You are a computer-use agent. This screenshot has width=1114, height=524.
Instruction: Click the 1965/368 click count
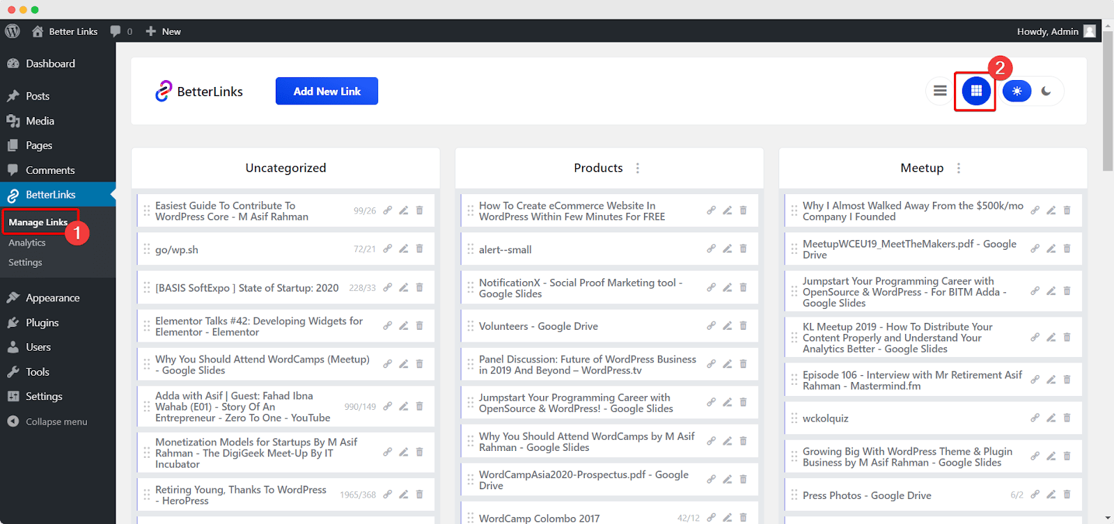pyautogui.click(x=358, y=495)
